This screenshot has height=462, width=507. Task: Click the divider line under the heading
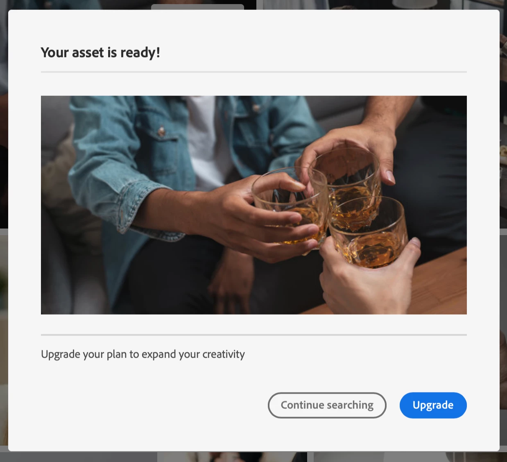tap(254, 72)
